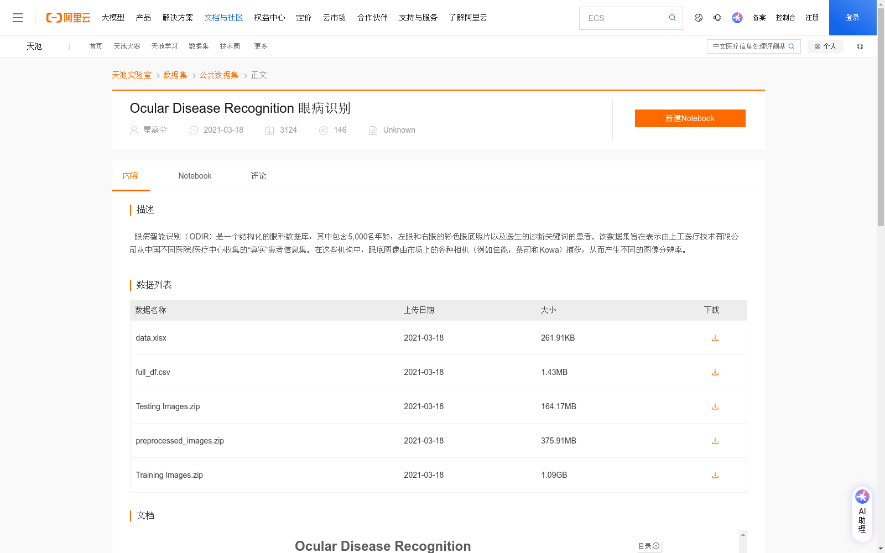885x553 pixels.
Task: Expand the 更多 navigation menu
Action: [261, 46]
